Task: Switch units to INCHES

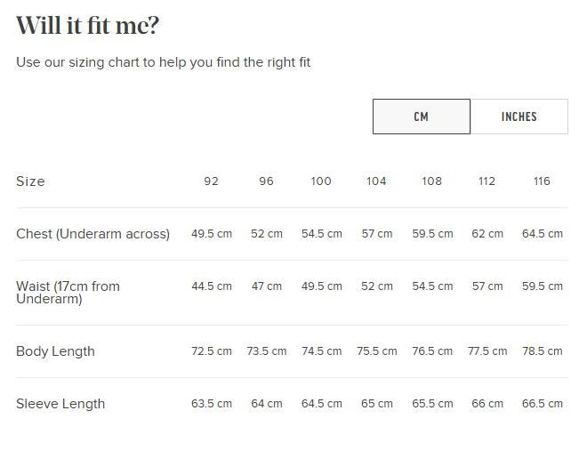Action: (x=519, y=117)
